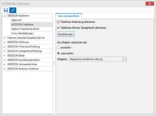Image resolution: width=156 pixels, height=116 pixels.
Task: Toggle the Edit pencil toolbar icon
Action: (x=13, y=10)
